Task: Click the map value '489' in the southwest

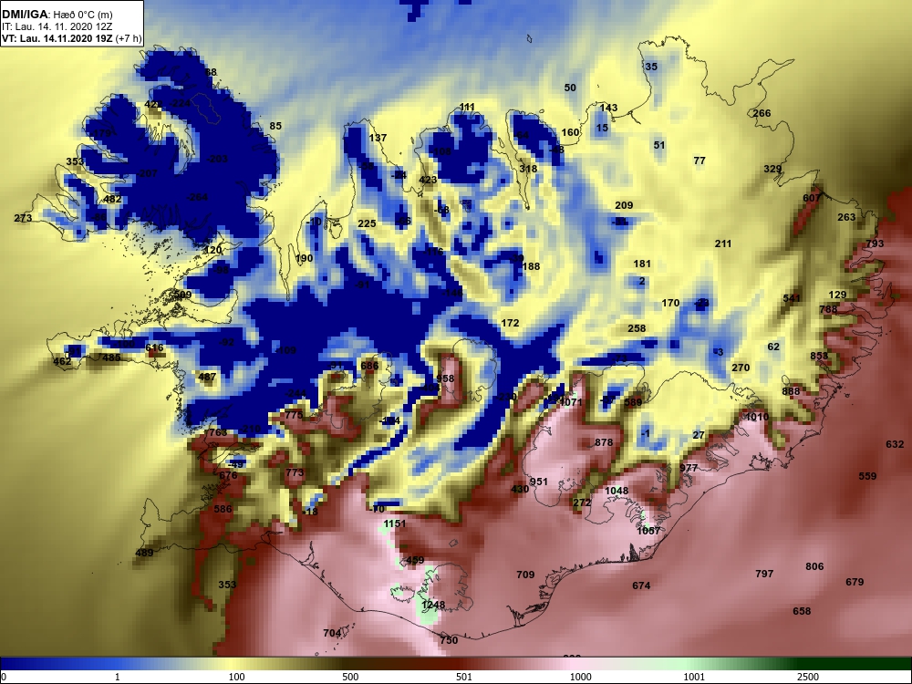Action: point(144,554)
